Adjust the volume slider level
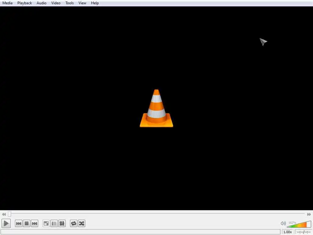The height and width of the screenshot is (235, 313). click(x=299, y=224)
